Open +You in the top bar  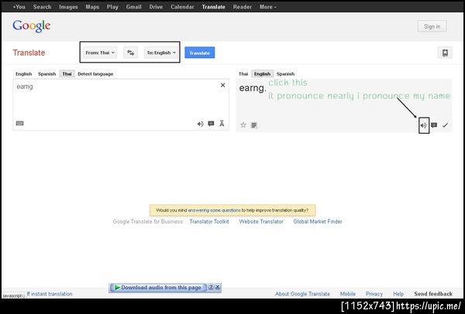(19, 7)
